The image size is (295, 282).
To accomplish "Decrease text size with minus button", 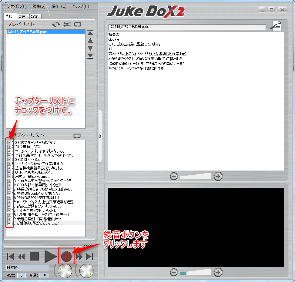I will click(174, 176).
